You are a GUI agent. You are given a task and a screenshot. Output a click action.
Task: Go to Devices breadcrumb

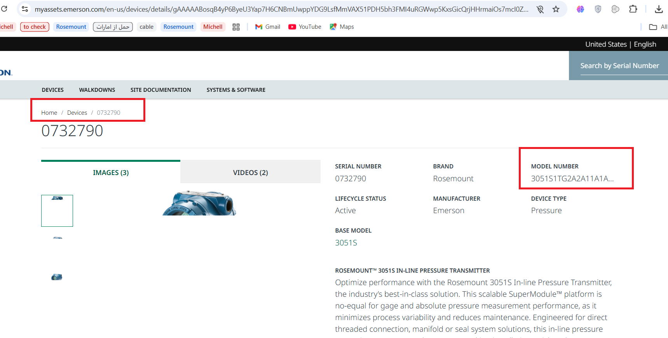tap(77, 113)
